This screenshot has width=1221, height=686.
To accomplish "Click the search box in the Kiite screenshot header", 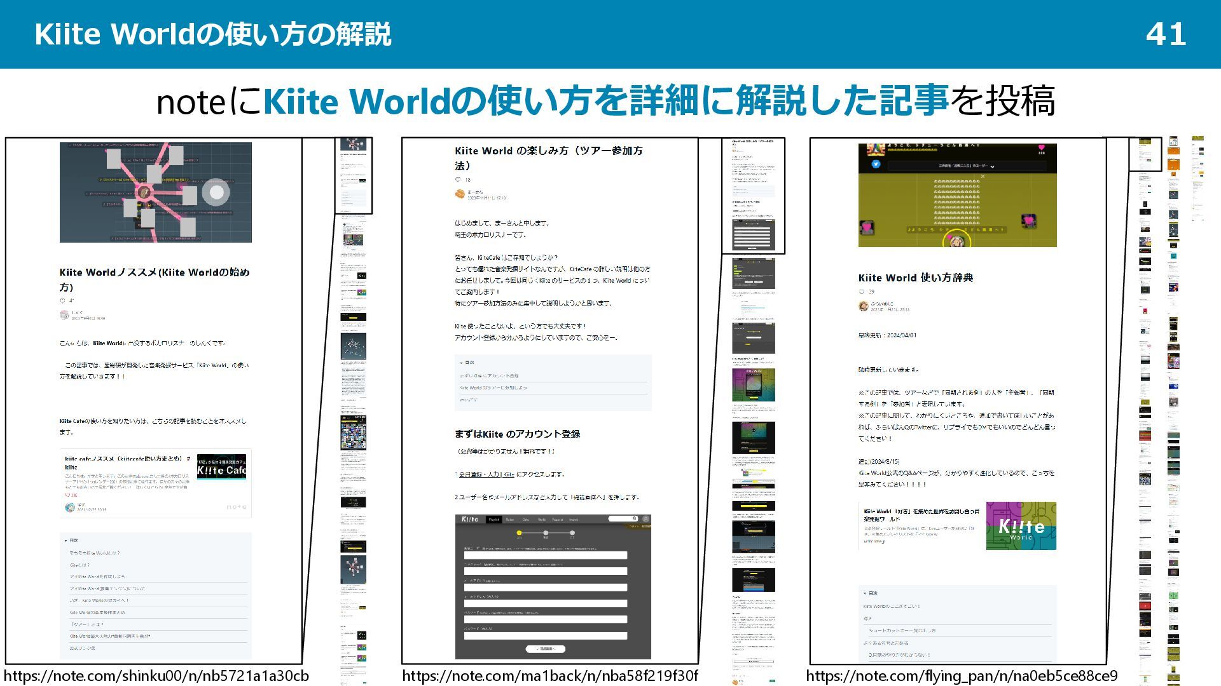I will click(x=623, y=519).
